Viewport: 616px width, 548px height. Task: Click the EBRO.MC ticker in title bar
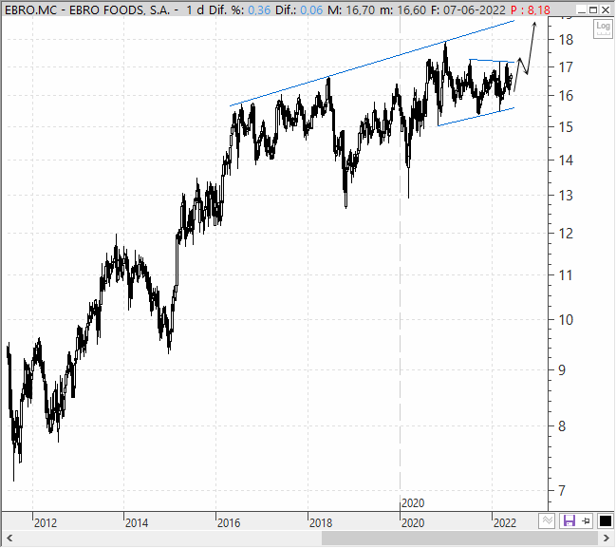[31, 9]
